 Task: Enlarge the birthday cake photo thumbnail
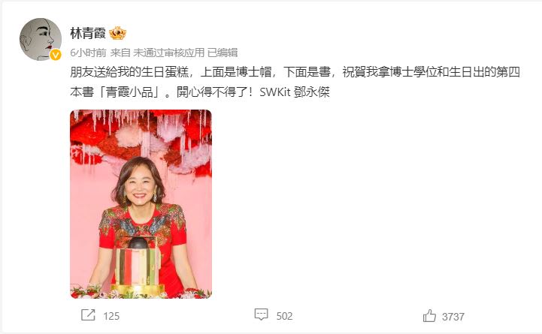[141, 204]
